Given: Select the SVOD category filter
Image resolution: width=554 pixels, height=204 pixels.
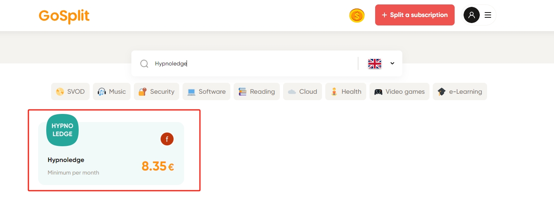Looking at the screenshot, I should [70, 92].
